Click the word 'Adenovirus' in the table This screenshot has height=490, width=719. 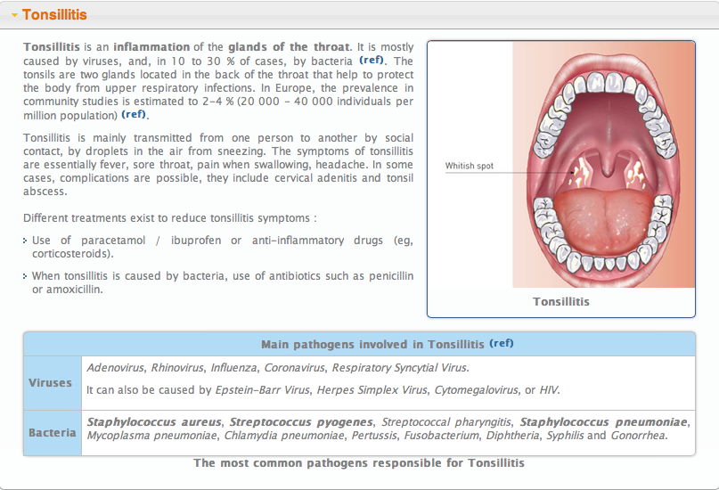[116, 368]
